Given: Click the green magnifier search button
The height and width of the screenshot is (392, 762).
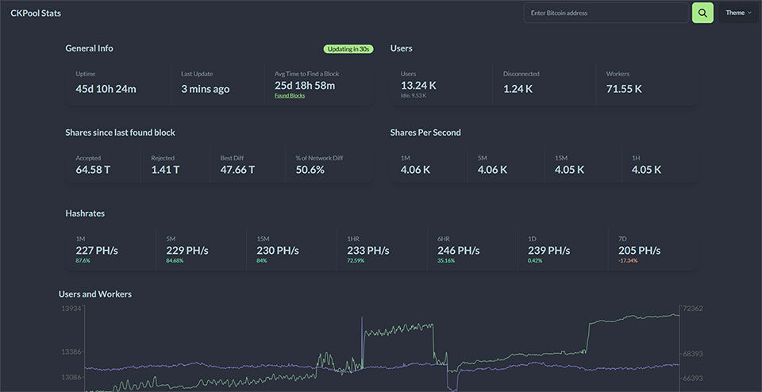Looking at the screenshot, I should (702, 13).
